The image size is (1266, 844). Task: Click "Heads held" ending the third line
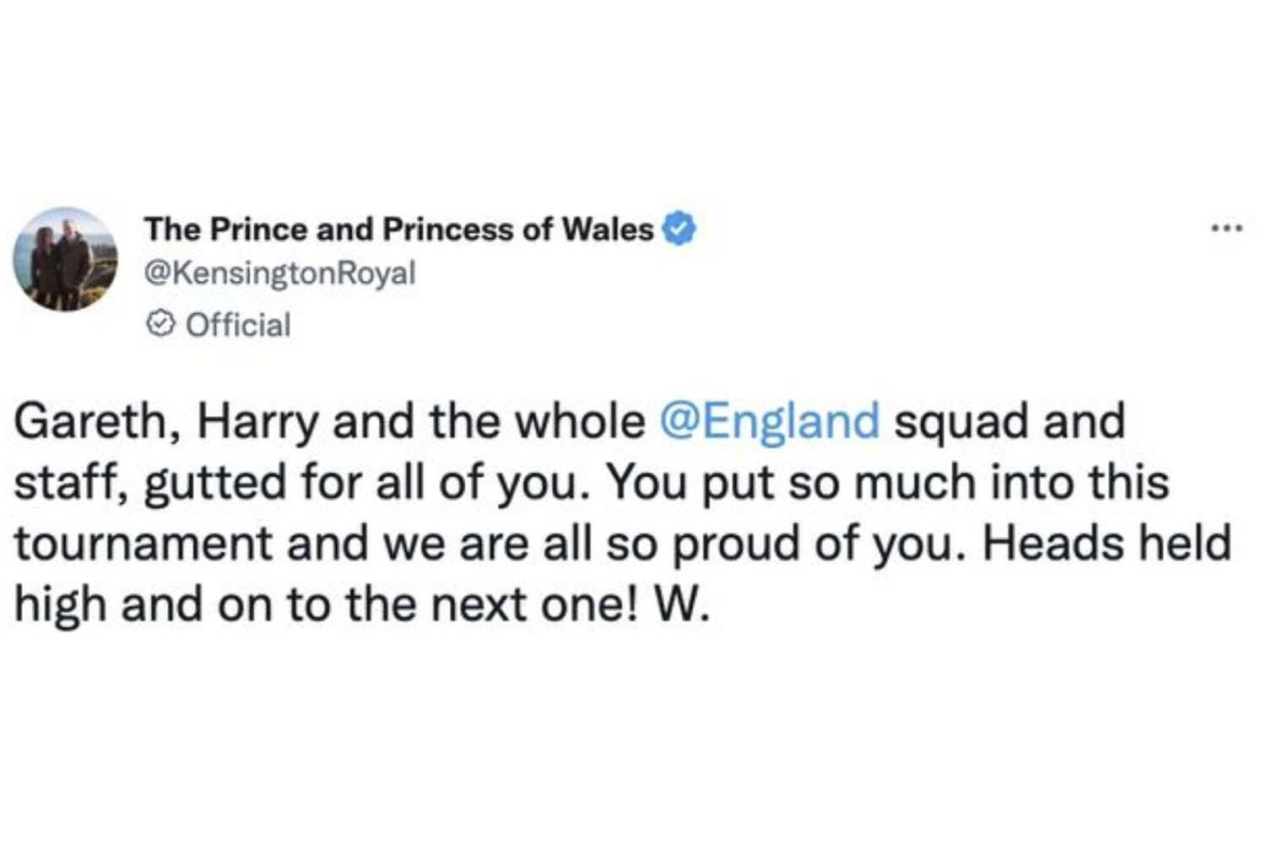pos(1106,544)
